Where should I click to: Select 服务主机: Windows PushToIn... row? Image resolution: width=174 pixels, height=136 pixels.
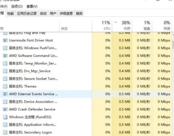[x=86, y=48]
